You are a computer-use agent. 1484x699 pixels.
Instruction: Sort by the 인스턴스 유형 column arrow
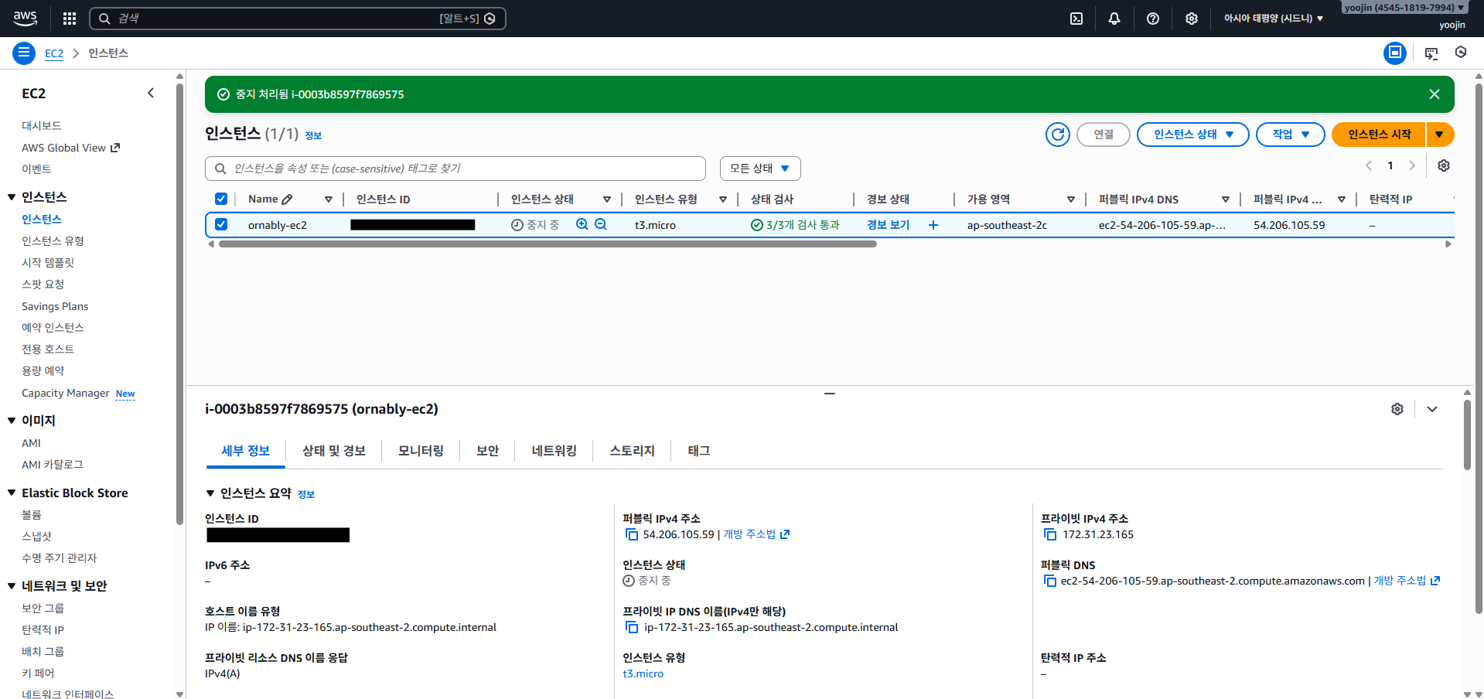pos(723,199)
